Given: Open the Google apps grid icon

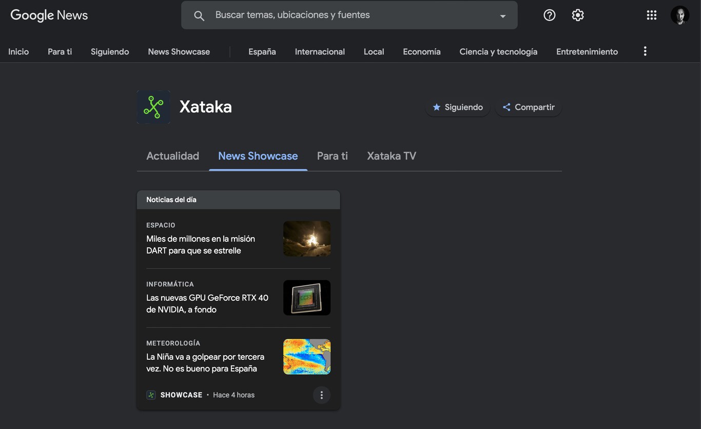Looking at the screenshot, I should click(x=651, y=15).
